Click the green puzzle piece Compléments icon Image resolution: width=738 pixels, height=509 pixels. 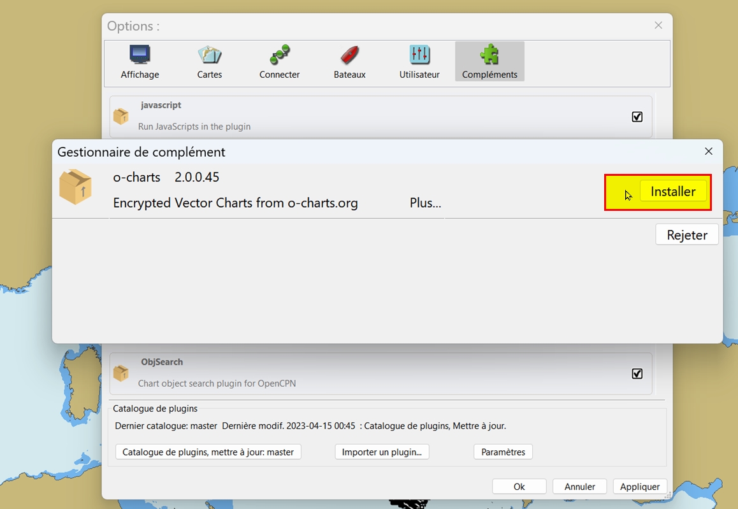(489, 54)
